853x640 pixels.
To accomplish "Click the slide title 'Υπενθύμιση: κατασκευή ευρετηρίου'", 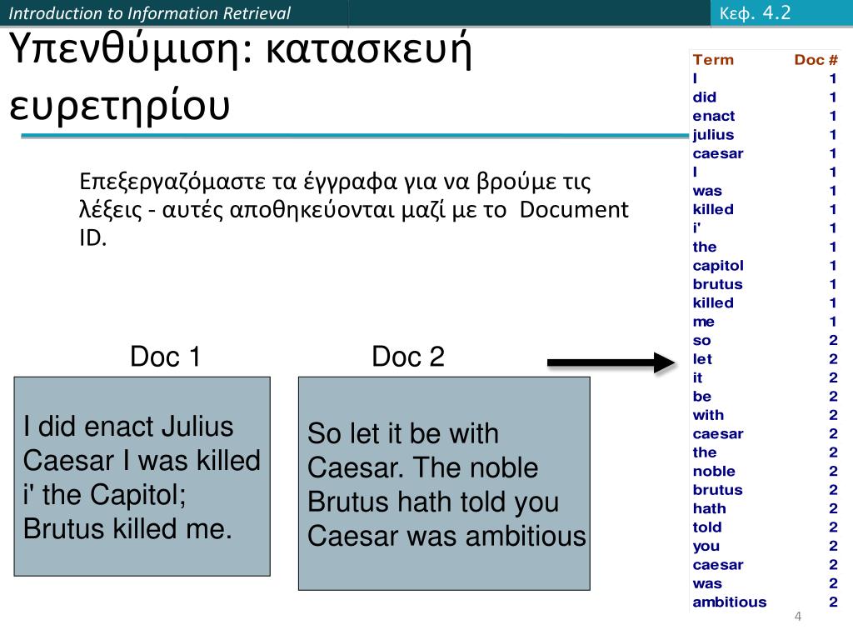I will click(241, 76).
